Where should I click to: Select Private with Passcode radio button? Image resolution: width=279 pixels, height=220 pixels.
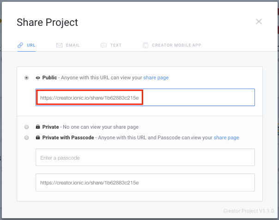[x=26, y=137]
